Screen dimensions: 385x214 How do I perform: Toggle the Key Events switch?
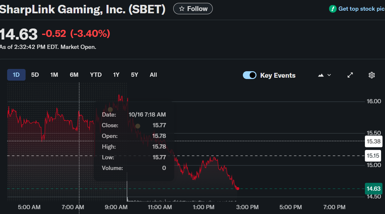point(250,75)
